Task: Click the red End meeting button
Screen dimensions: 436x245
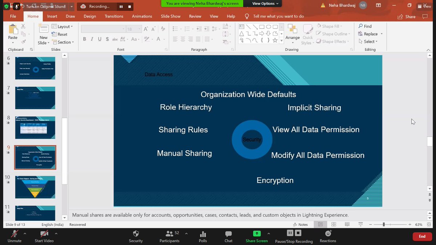Action: tap(422, 236)
